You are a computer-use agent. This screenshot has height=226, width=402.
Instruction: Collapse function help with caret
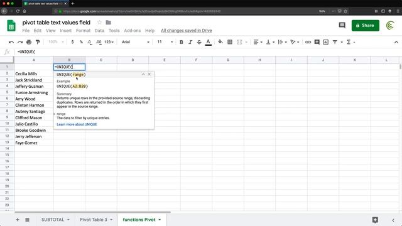143,74
